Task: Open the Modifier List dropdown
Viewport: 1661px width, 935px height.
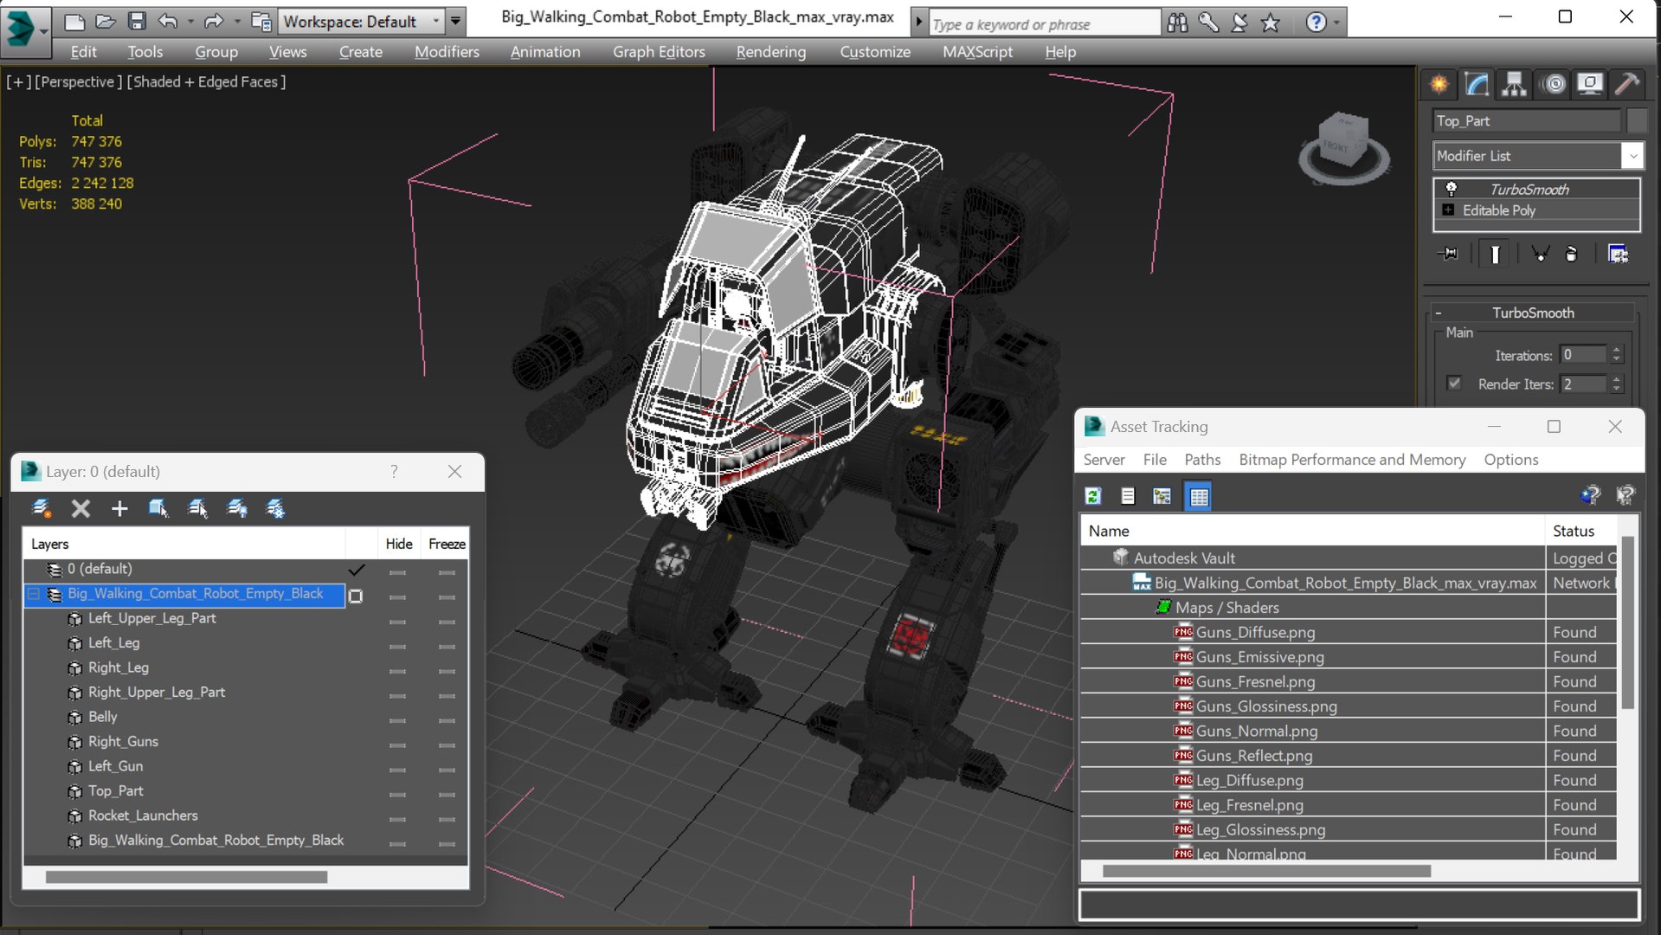Action: point(1632,156)
